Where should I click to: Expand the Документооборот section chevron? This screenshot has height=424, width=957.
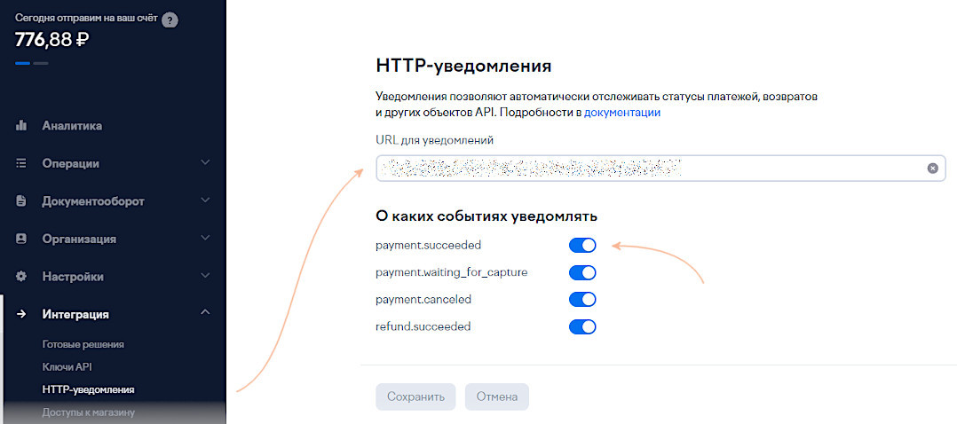205,201
